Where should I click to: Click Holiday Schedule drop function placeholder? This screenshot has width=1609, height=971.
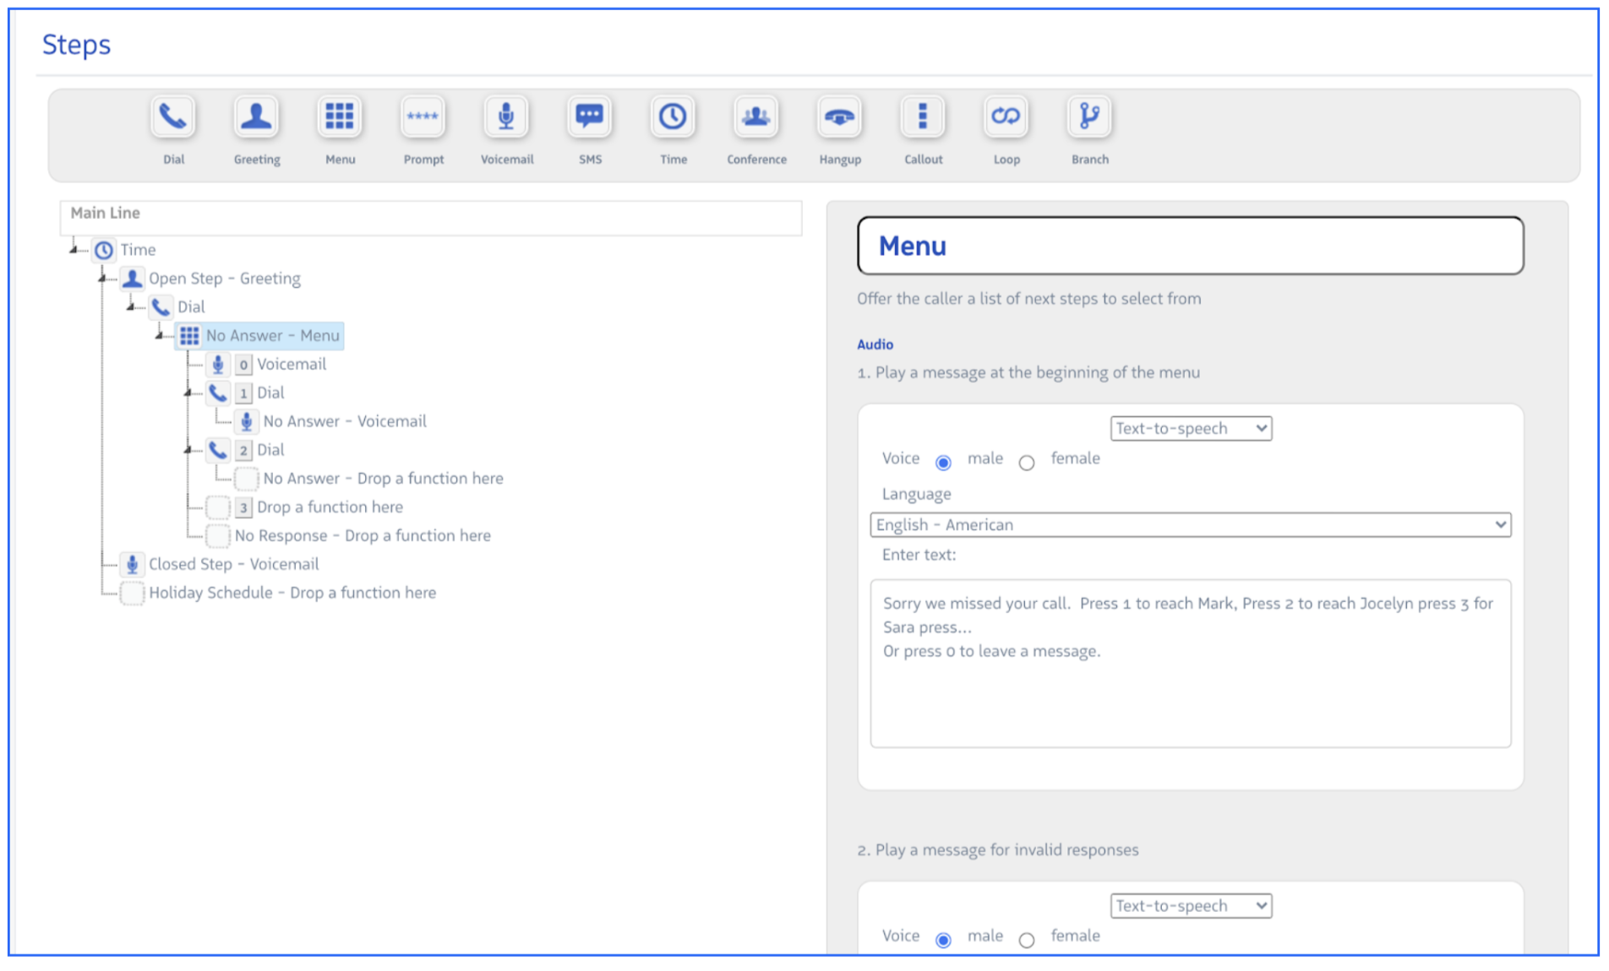(x=292, y=593)
